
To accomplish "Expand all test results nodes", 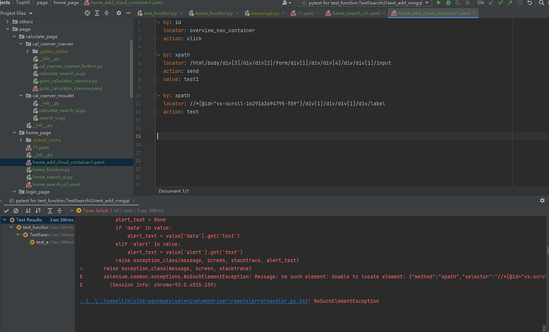I will (50, 211).
